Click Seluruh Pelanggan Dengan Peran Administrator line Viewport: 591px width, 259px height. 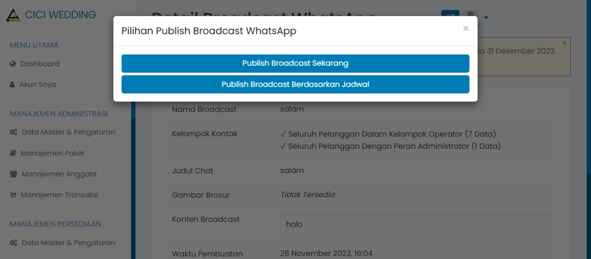(391, 146)
